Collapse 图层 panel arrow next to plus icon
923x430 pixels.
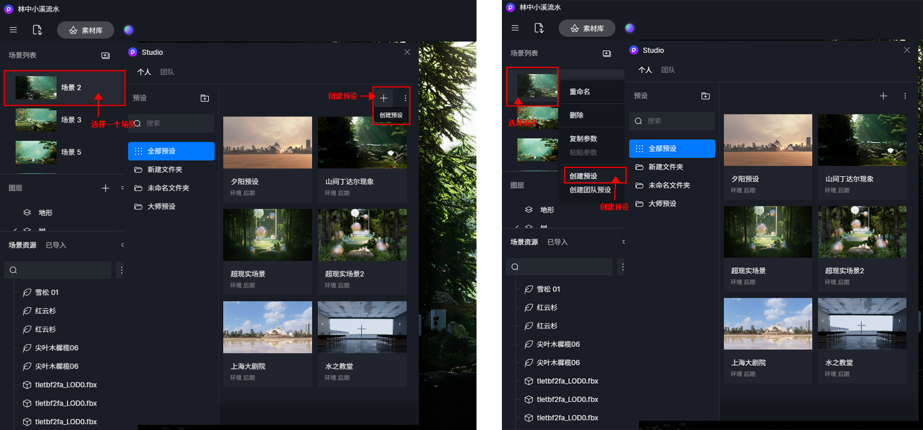tap(122, 188)
